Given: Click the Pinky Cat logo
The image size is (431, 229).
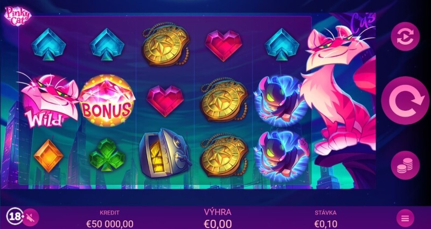Looking at the screenshot, I should tap(18, 17).
